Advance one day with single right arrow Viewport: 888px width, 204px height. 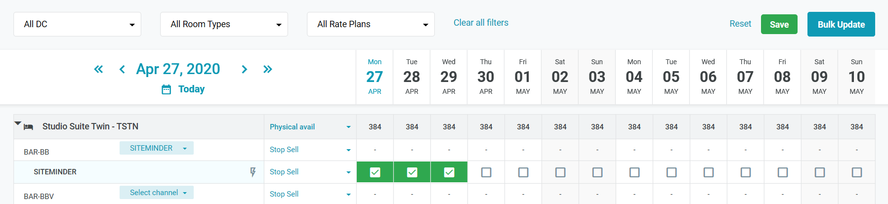tap(244, 69)
